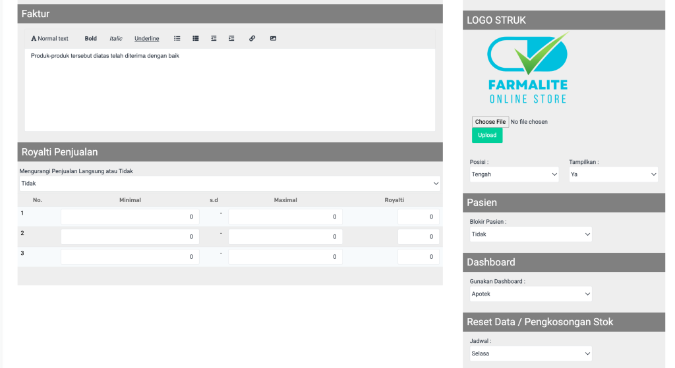Insert an image using the picture icon
The height and width of the screenshot is (368, 675).
(x=273, y=39)
